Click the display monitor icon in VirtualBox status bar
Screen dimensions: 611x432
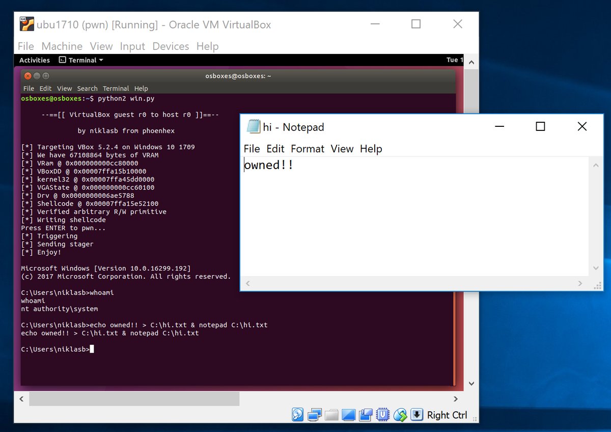[349, 415]
